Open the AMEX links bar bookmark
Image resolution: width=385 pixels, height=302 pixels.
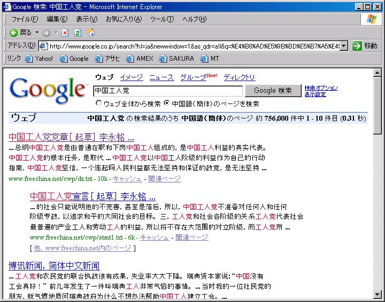140,59
